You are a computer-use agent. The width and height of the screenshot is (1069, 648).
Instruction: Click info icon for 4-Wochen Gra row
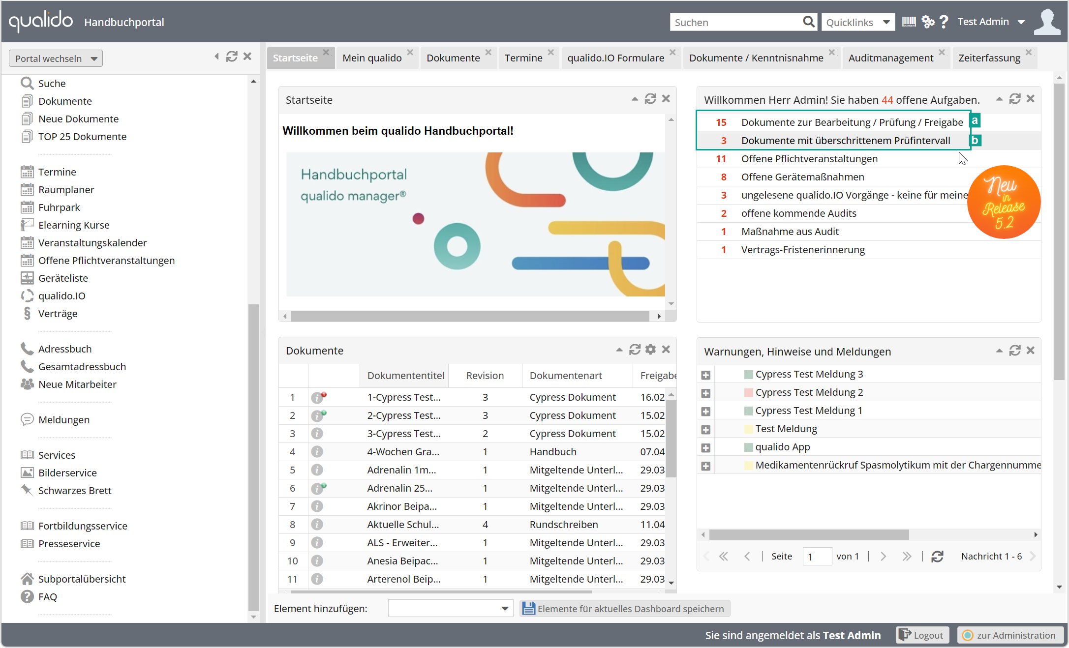317,451
